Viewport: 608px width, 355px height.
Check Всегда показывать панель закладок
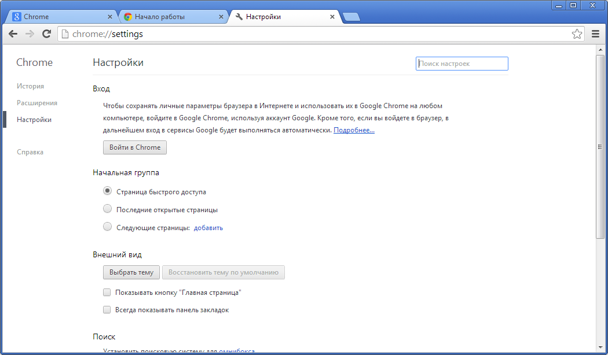coord(107,310)
